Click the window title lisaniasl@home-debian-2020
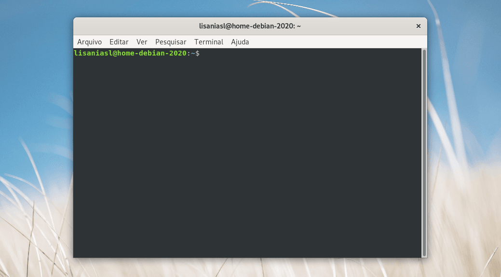The height and width of the screenshot is (277, 501). (250, 26)
